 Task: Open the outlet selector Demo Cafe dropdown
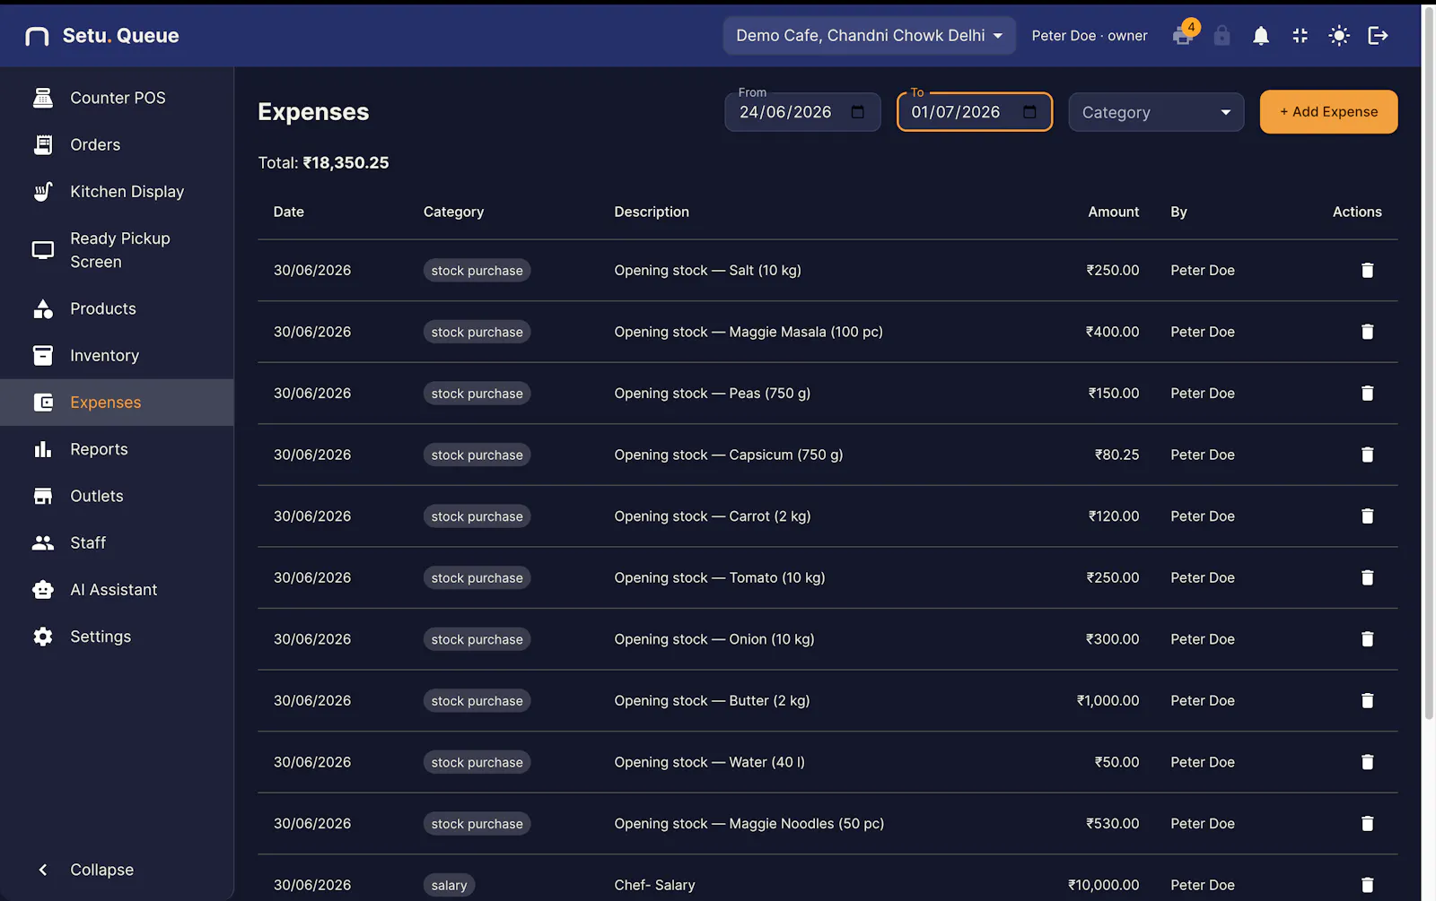click(869, 36)
